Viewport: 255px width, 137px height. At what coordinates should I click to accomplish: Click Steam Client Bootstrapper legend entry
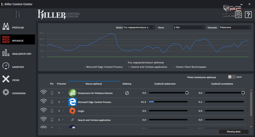pyautogui.click(x=190, y=67)
